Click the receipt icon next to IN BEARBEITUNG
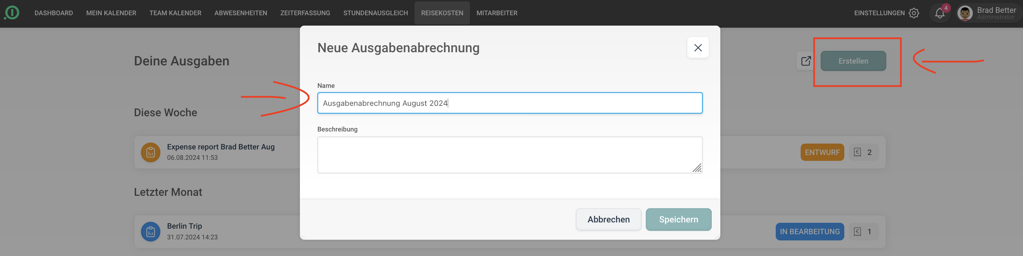 (x=857, y=232)
